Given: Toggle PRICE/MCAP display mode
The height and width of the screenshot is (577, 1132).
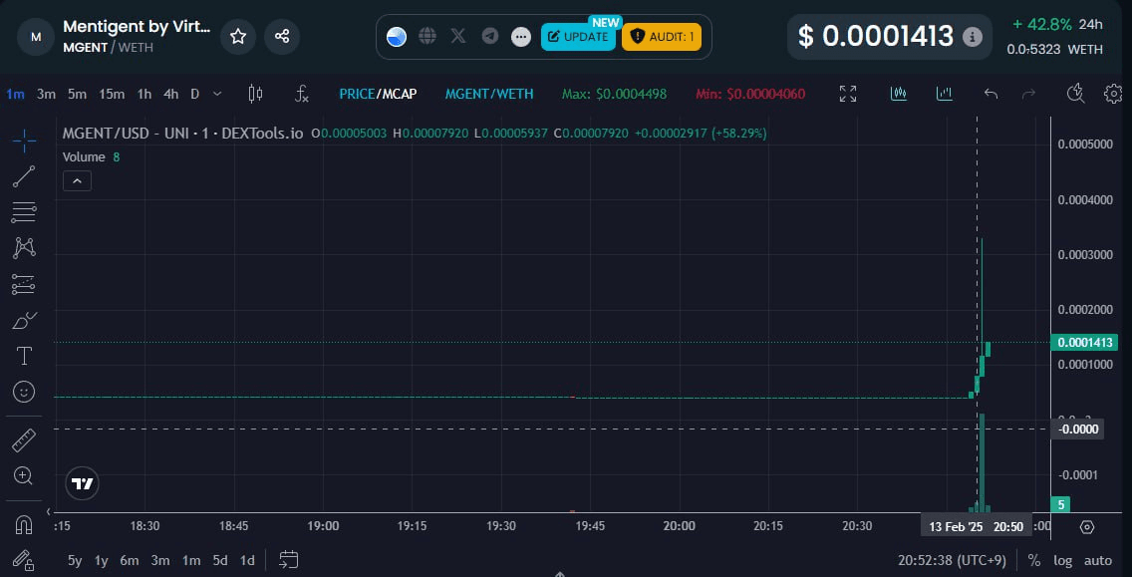Looking at the screenshot, I should (x=378, y=94).
